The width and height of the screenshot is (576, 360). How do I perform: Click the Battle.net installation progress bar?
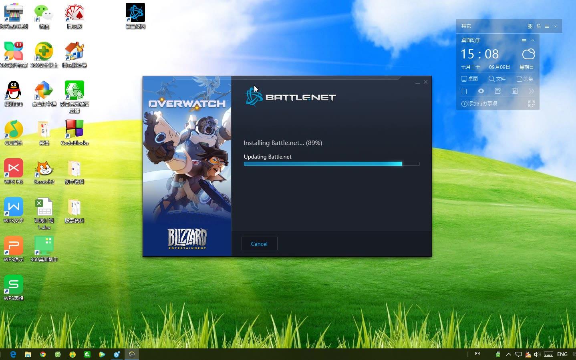[332, 164]
